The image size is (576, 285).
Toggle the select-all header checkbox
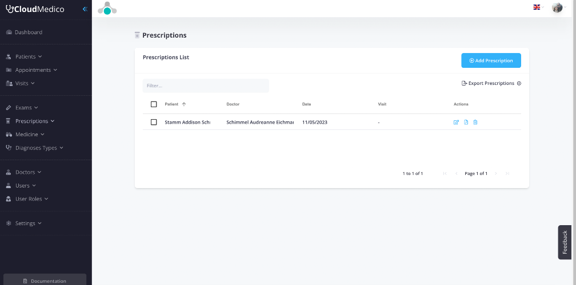click(x=154, y=104)
